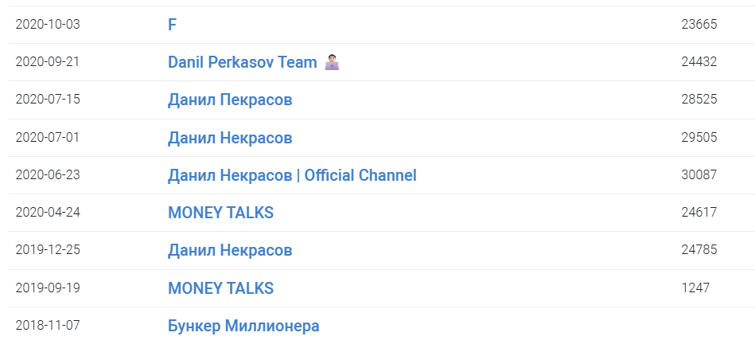Open Данил Некрасов | Official Channel link

292,175
